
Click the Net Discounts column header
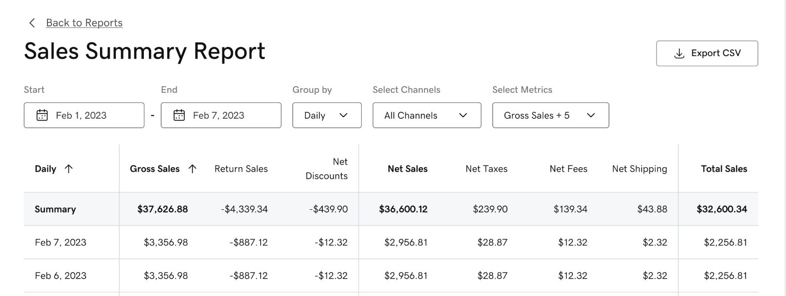pos(326,169)
